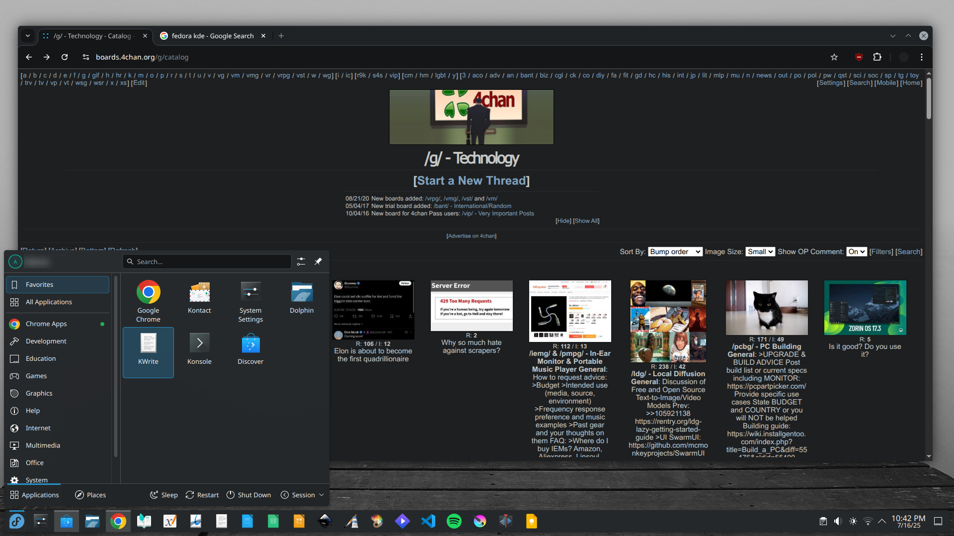Open the Fedora application launcher in the taskbar
This screenshot has width=954, height=536.
[x=16, y=521]
